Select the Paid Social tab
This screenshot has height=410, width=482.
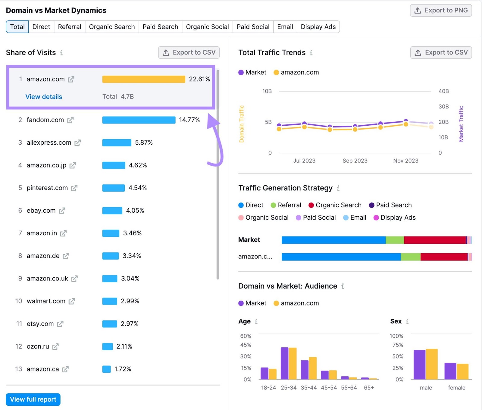253,27
